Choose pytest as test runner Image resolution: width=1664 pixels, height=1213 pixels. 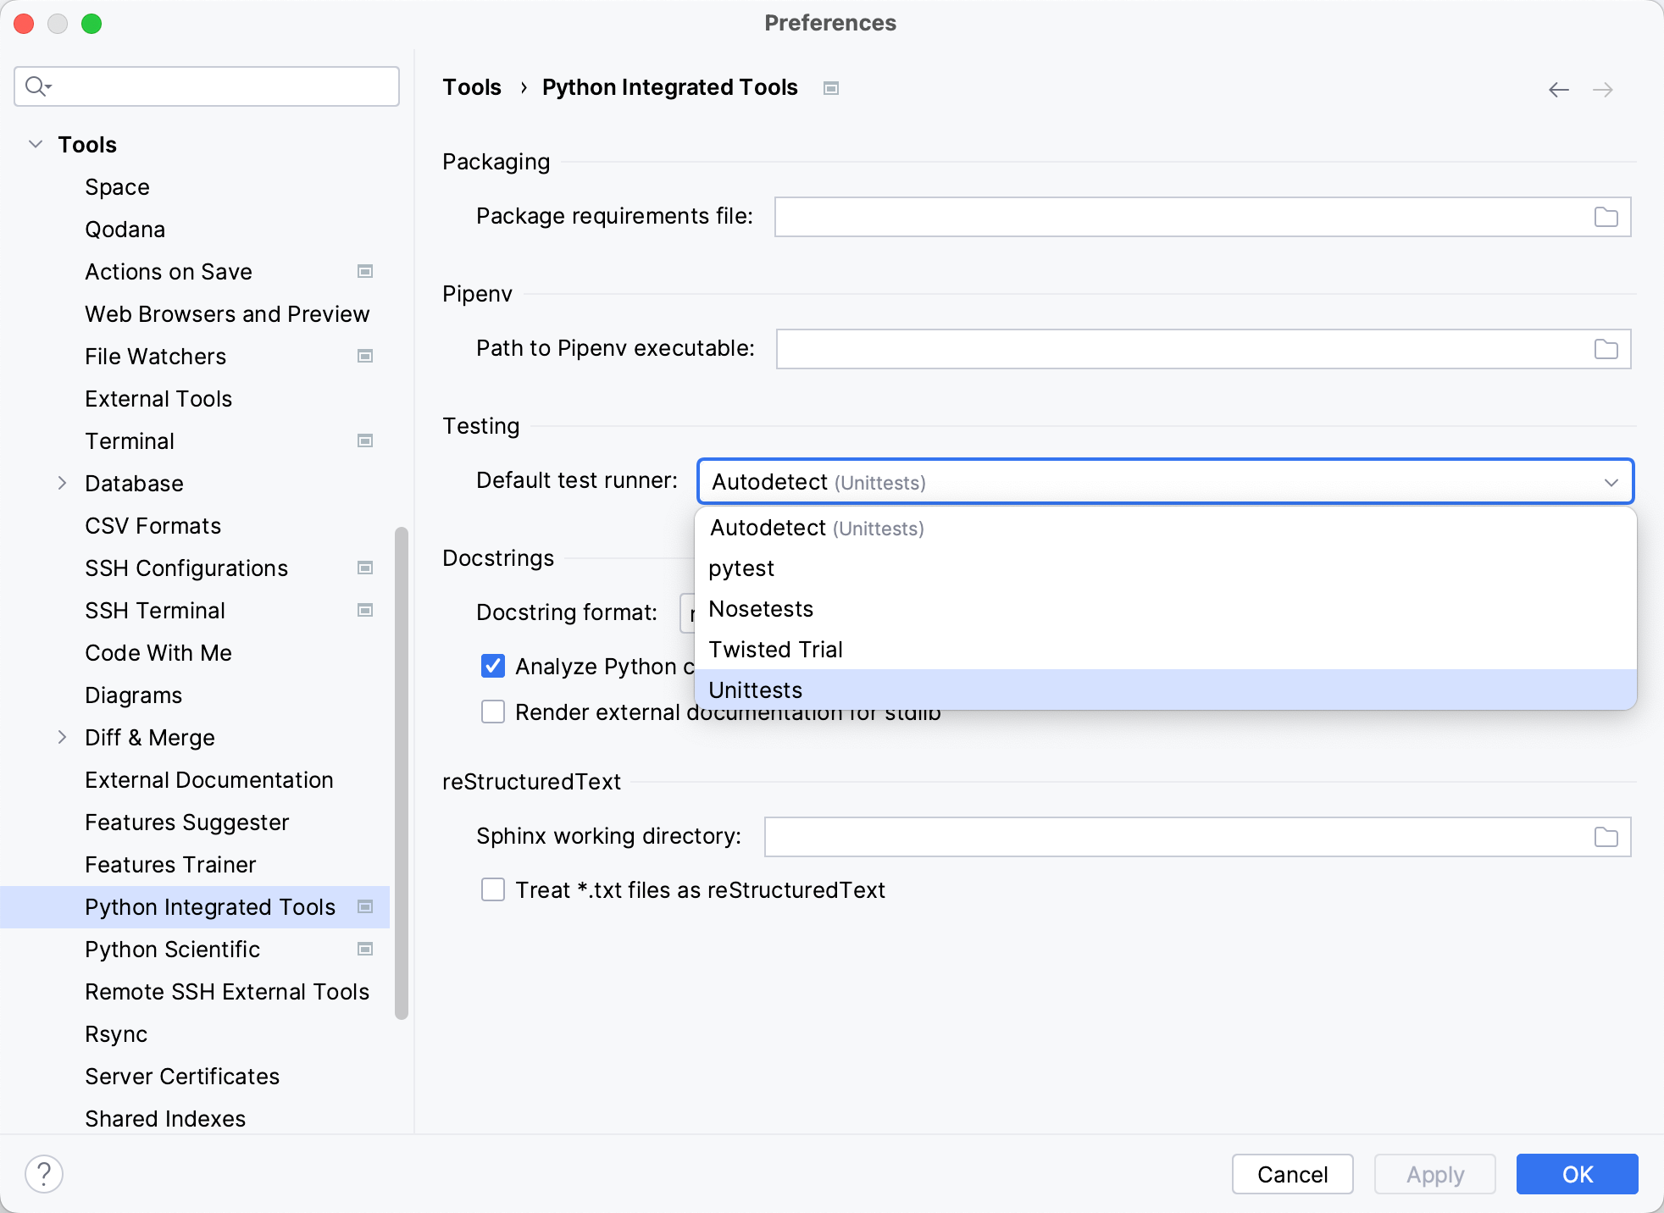tap(1166, 568)
